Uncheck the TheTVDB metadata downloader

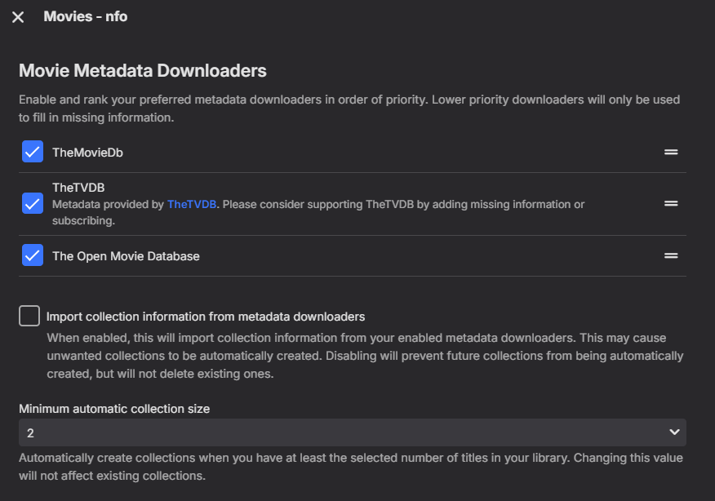click(33, 204)
